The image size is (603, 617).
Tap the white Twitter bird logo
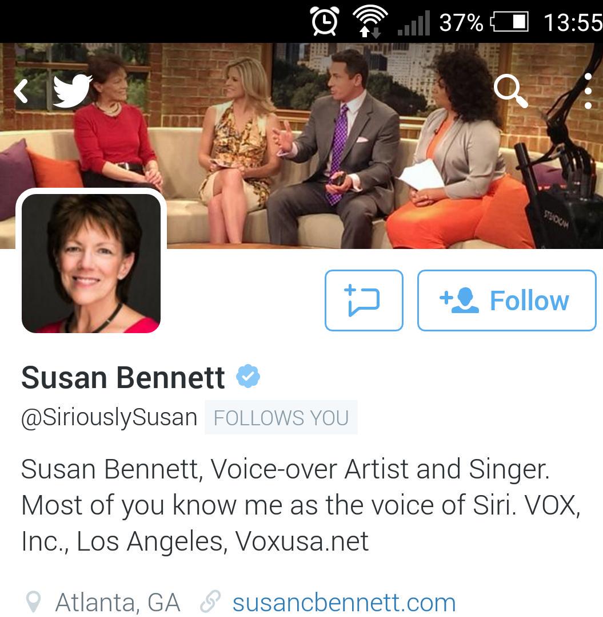73,90
